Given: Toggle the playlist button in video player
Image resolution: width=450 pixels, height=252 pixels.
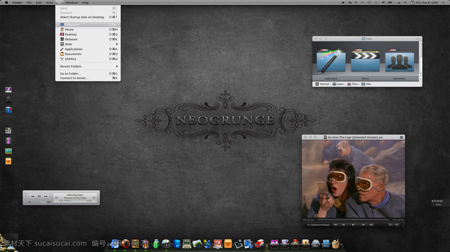Looking at the screenshot, I should coord(390,225).
